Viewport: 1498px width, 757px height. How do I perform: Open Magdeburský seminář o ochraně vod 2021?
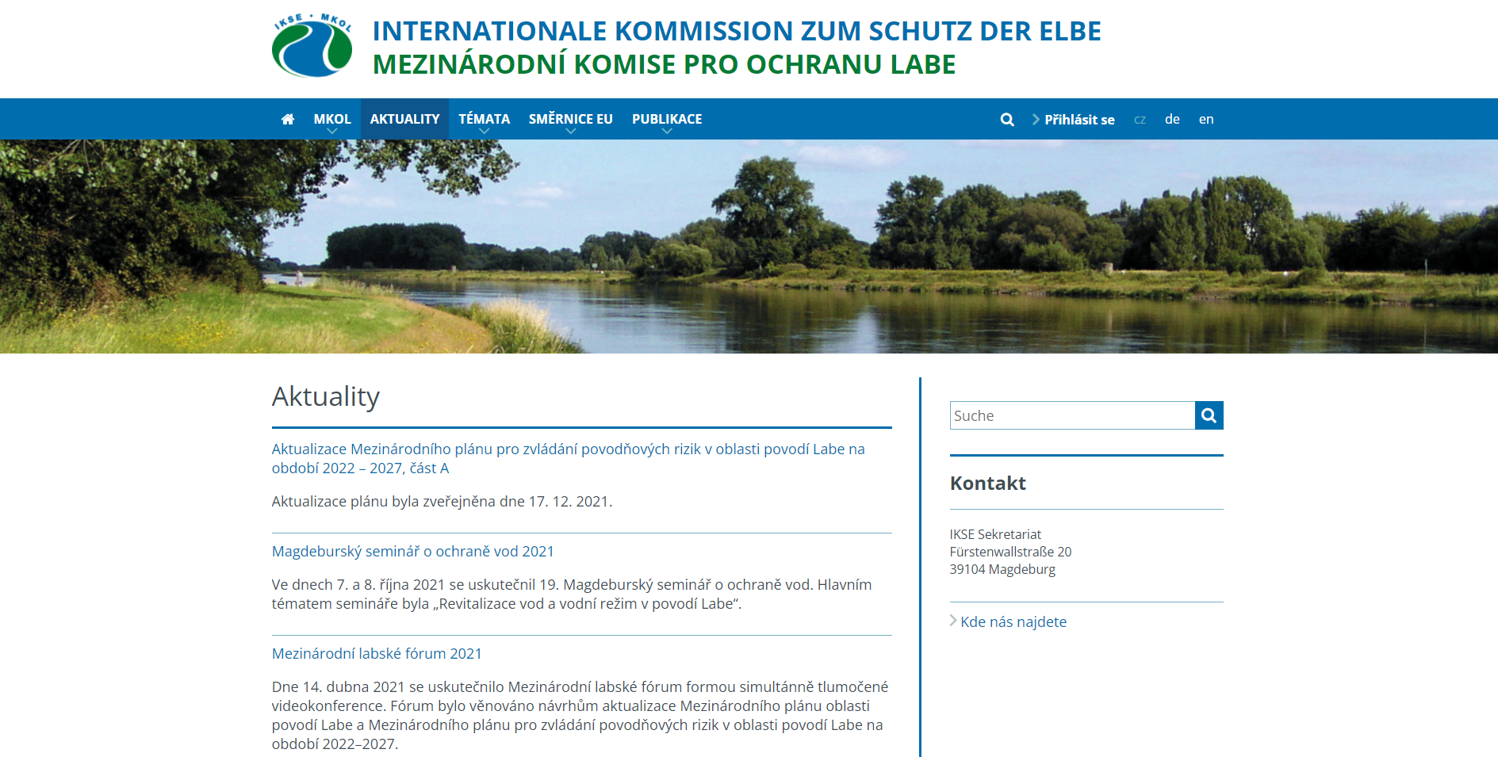coord(412,551)
